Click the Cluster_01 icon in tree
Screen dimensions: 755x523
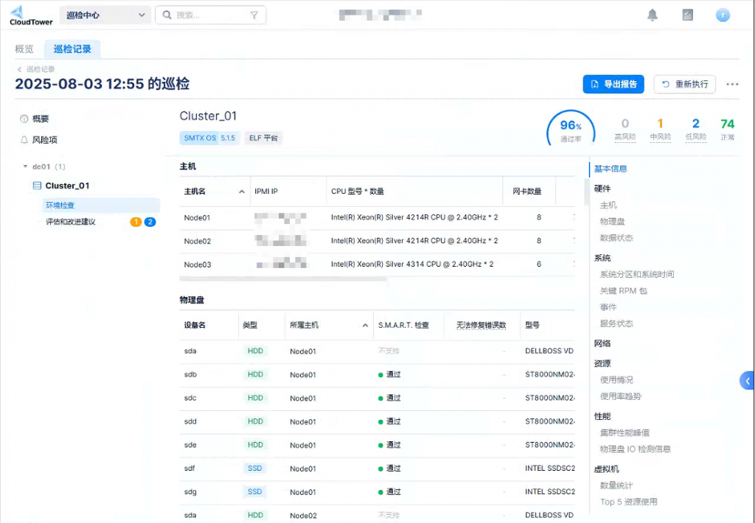[37, 186]
